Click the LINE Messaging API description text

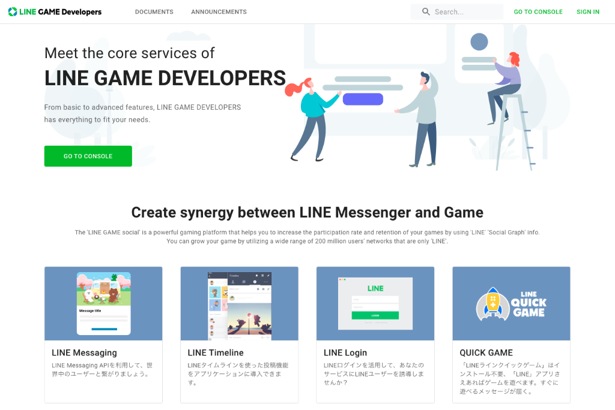pos(102,370)
